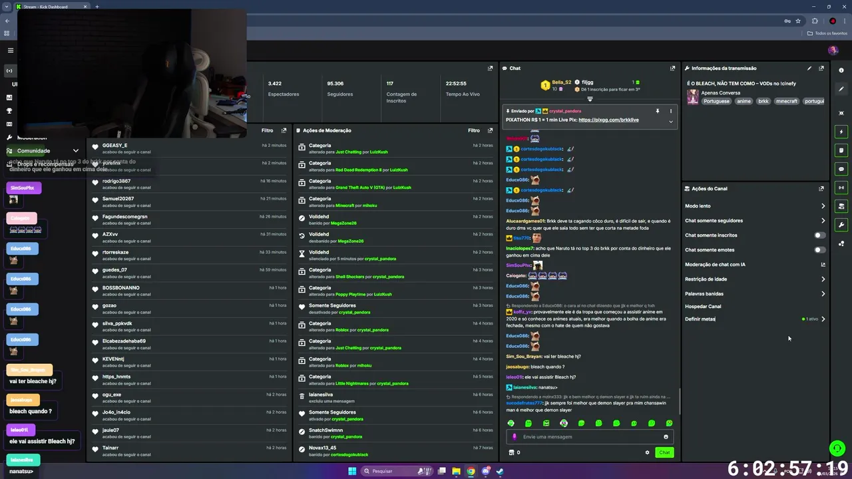The width and height of the screenshot is (852, 479).
Task: Click the minecraft tag
Action: (x=786, y=101)
